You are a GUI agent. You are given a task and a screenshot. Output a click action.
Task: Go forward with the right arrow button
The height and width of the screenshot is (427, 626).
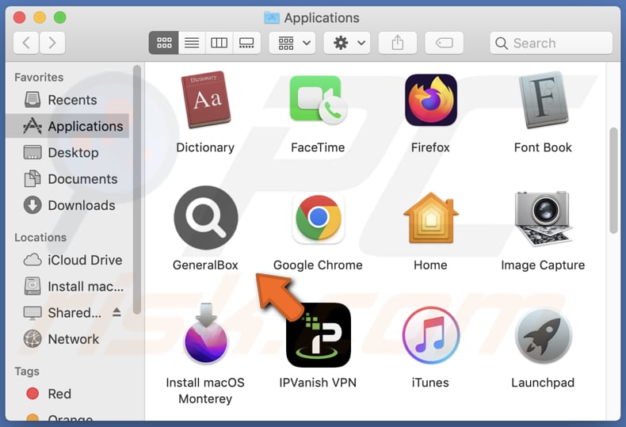tap(52, 43)
